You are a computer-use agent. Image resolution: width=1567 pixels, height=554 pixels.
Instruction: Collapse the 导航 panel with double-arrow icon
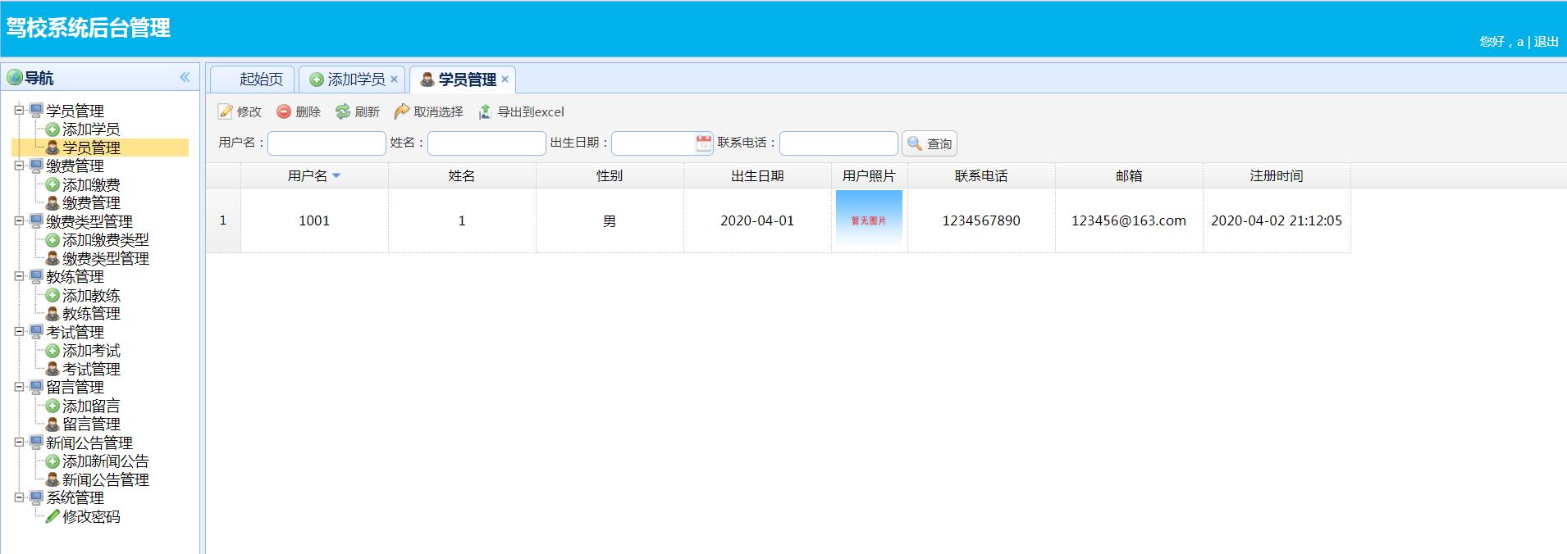185,77
